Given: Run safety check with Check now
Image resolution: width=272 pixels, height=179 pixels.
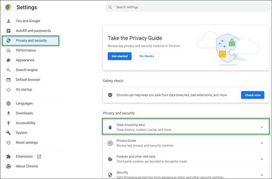Looking at the screenshot, I should click(252, 95).
